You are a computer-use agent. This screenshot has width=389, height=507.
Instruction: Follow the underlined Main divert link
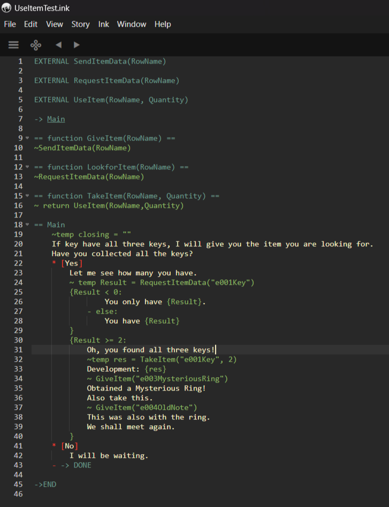[56, 119]
